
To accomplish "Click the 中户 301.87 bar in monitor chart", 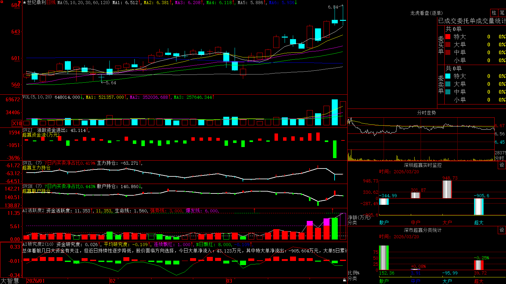I will (x=416, y=195).
